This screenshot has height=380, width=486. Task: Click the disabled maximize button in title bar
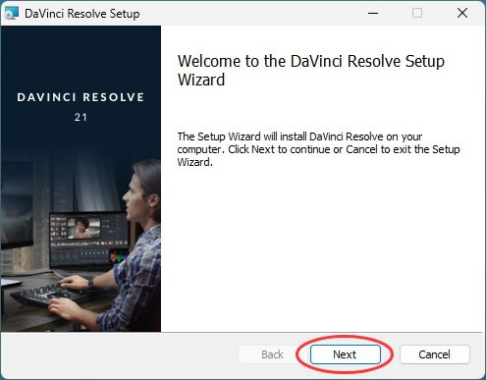417,13
